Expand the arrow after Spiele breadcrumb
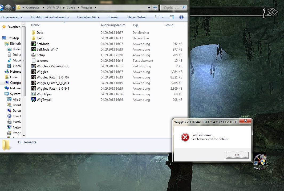Viewport: 284px width, 191px height. [78, 7]
